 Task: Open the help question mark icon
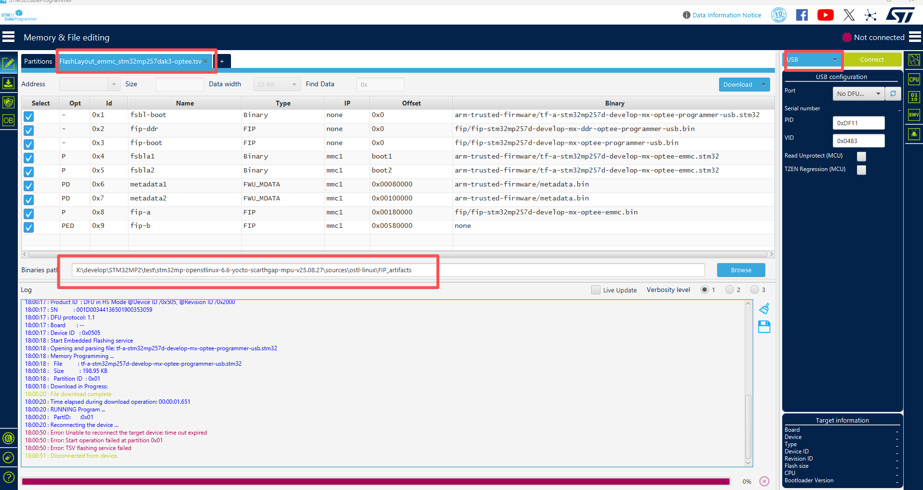point(9,477)
